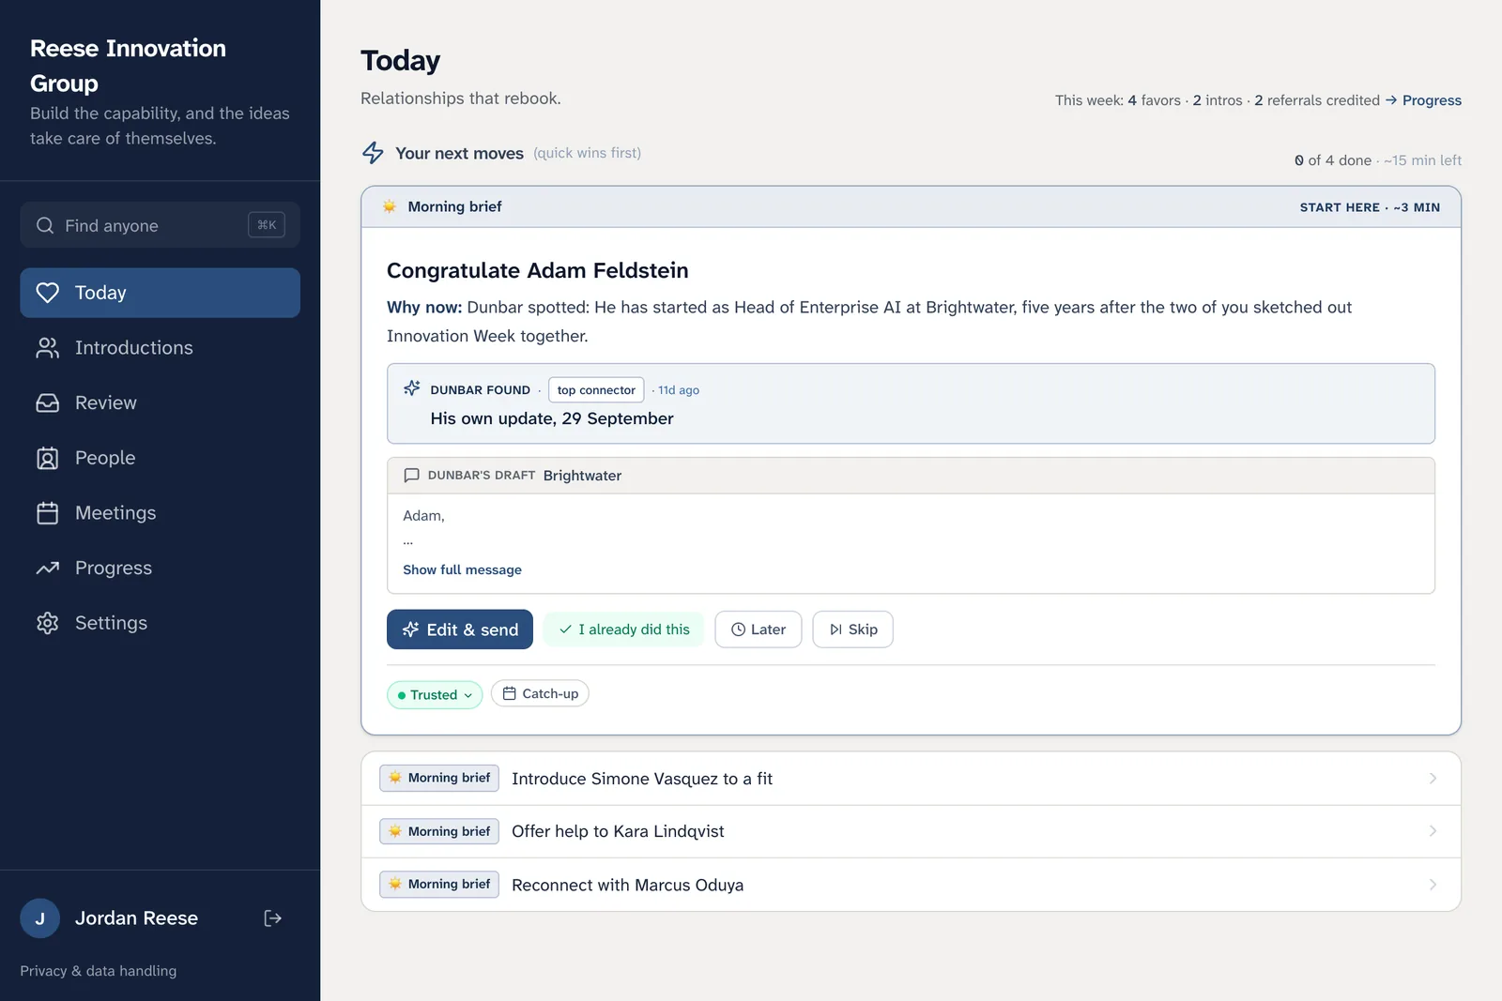Expand Offer help to Kara Lindqvist

911,831
